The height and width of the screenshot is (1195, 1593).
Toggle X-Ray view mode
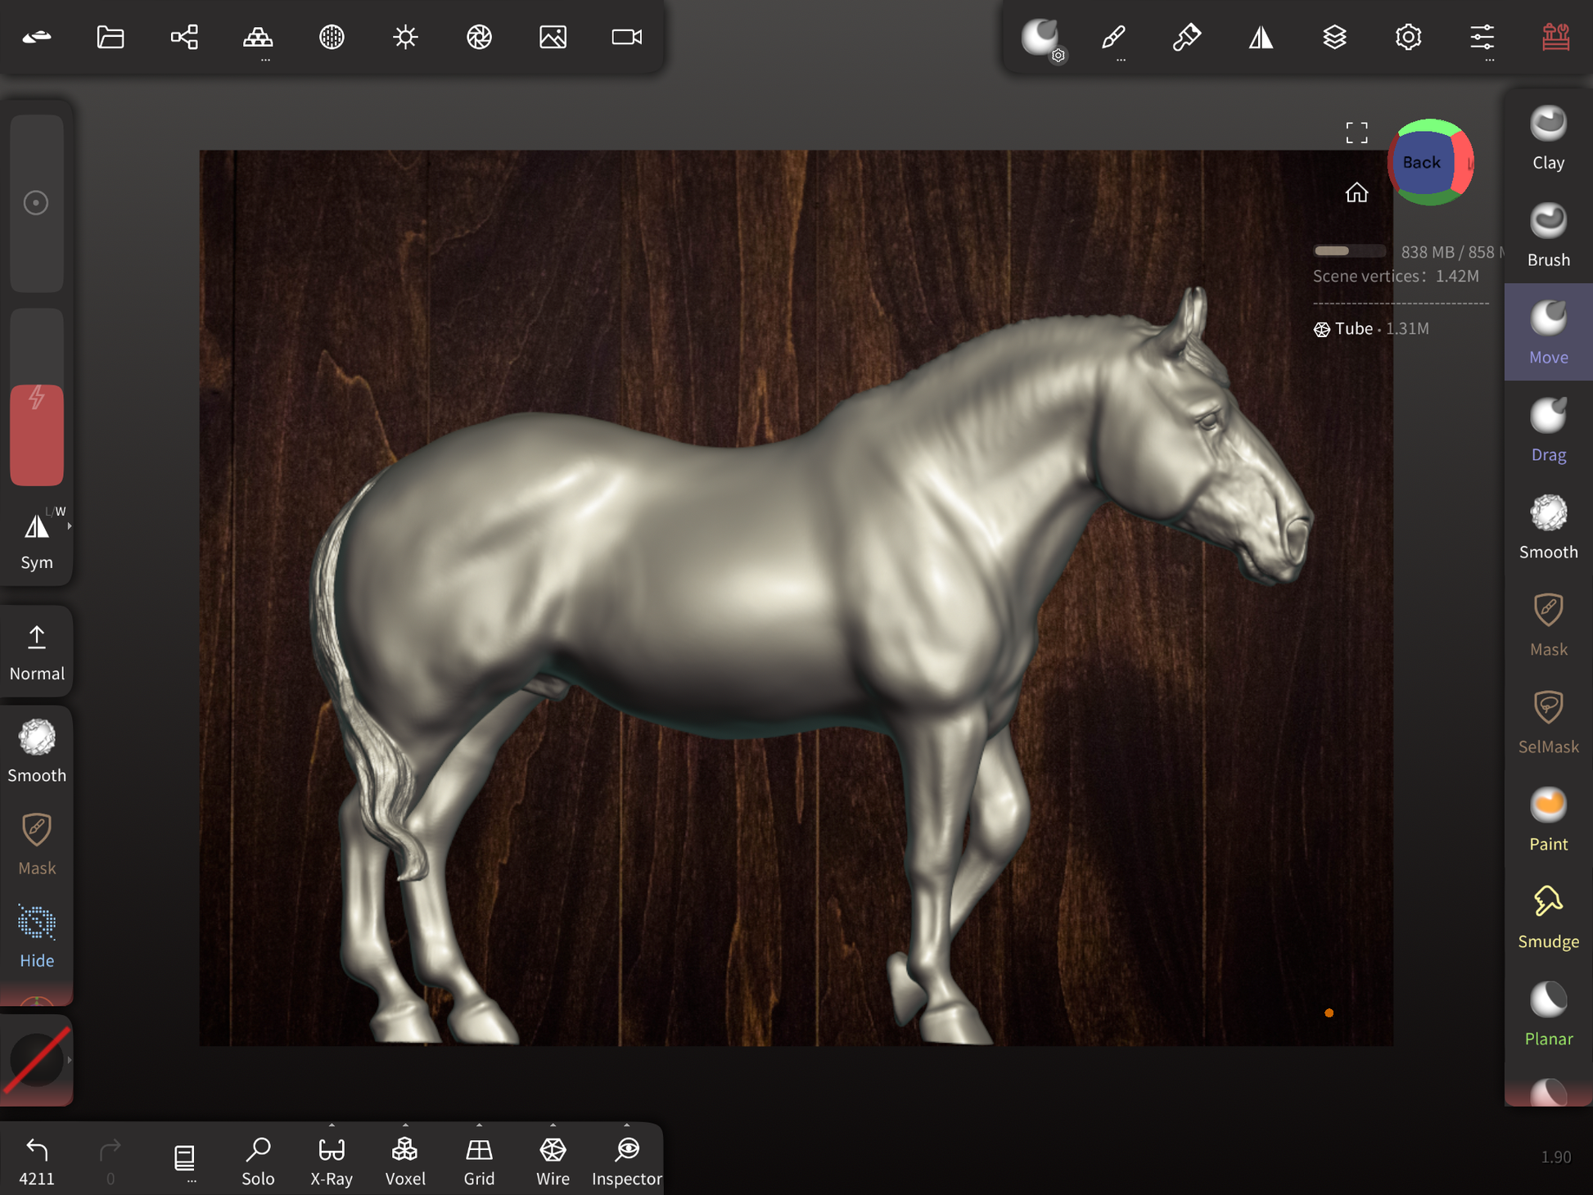[332, 1160]
